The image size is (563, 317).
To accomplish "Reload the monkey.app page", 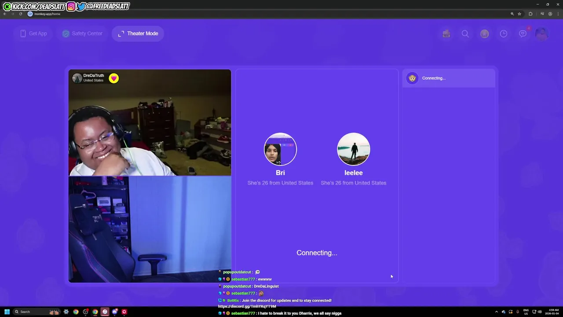I will click(20, 14).
